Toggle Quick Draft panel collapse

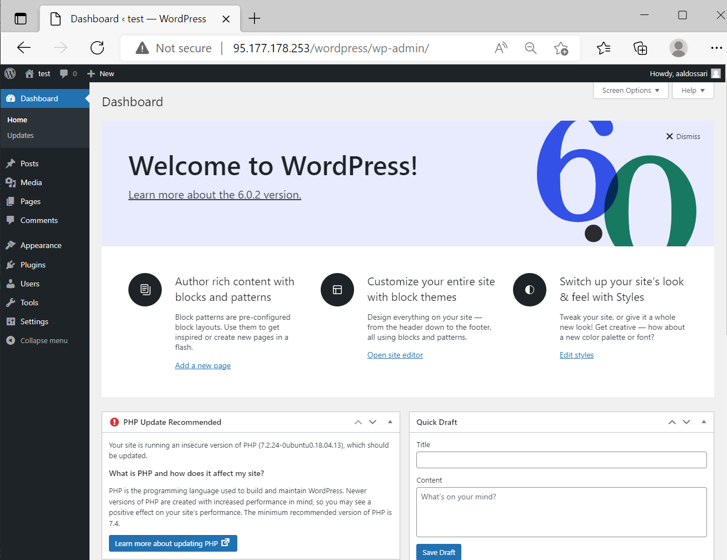(x=704, y=422)
